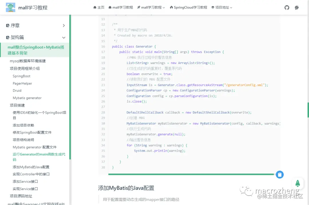Expand mall学习教程 dropdown menu

[x=151, y=7]
